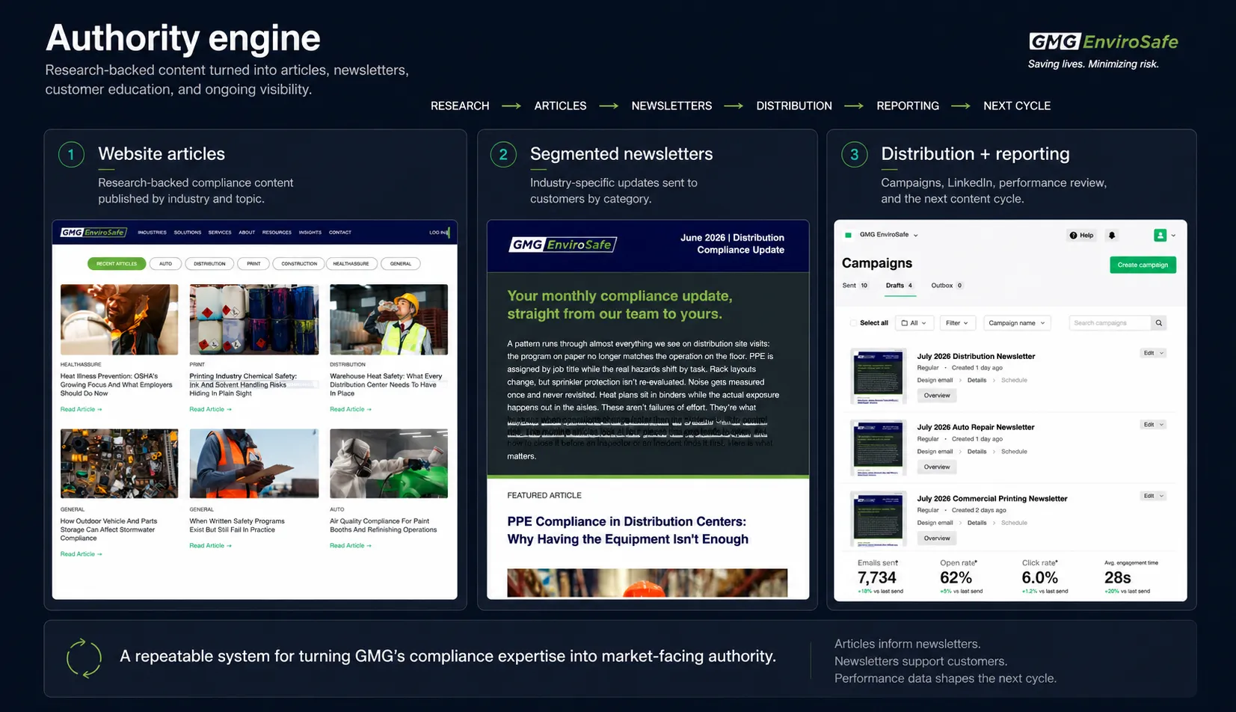Open Edit dropdown for July 2026 Auto Repair Newsletter
Viewport: 1236px width, 712px height.
(1153, 425)
